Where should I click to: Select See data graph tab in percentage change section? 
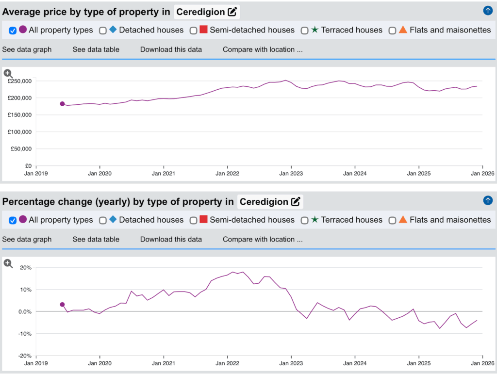pos(27,239)
